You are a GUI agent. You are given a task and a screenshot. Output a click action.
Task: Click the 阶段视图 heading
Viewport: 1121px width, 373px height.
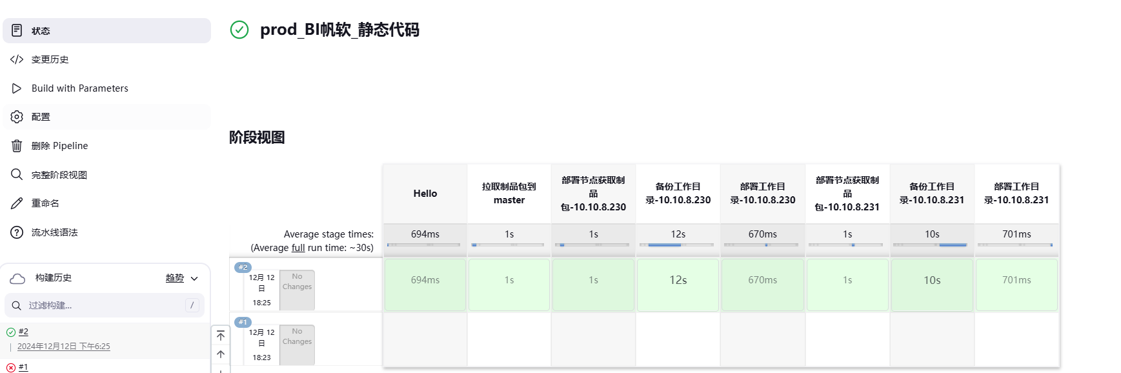[257, 137]
